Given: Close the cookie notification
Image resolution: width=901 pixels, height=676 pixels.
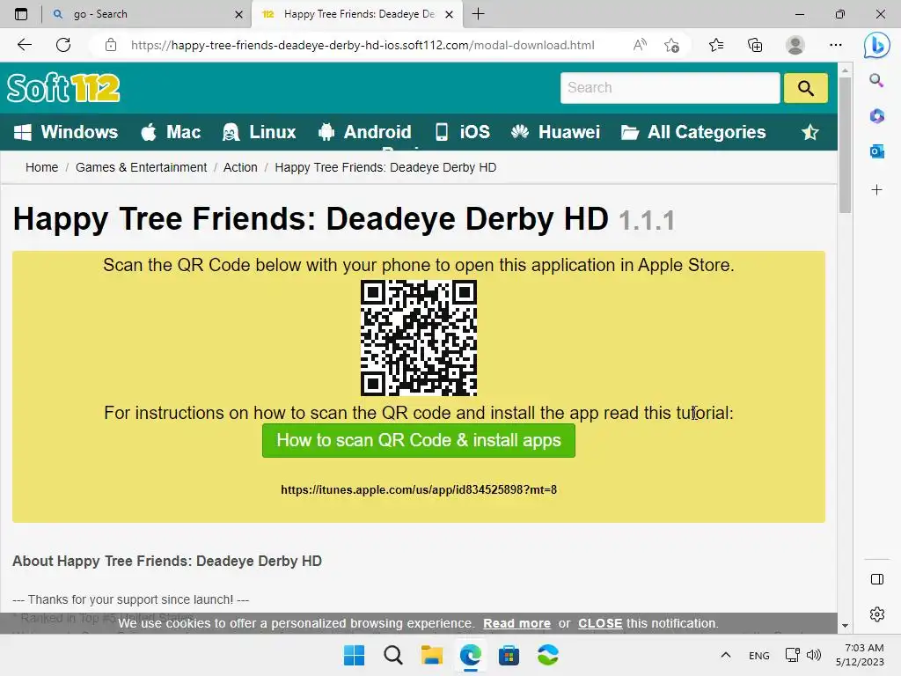Looking at the screenshot, I should (600, 623).
